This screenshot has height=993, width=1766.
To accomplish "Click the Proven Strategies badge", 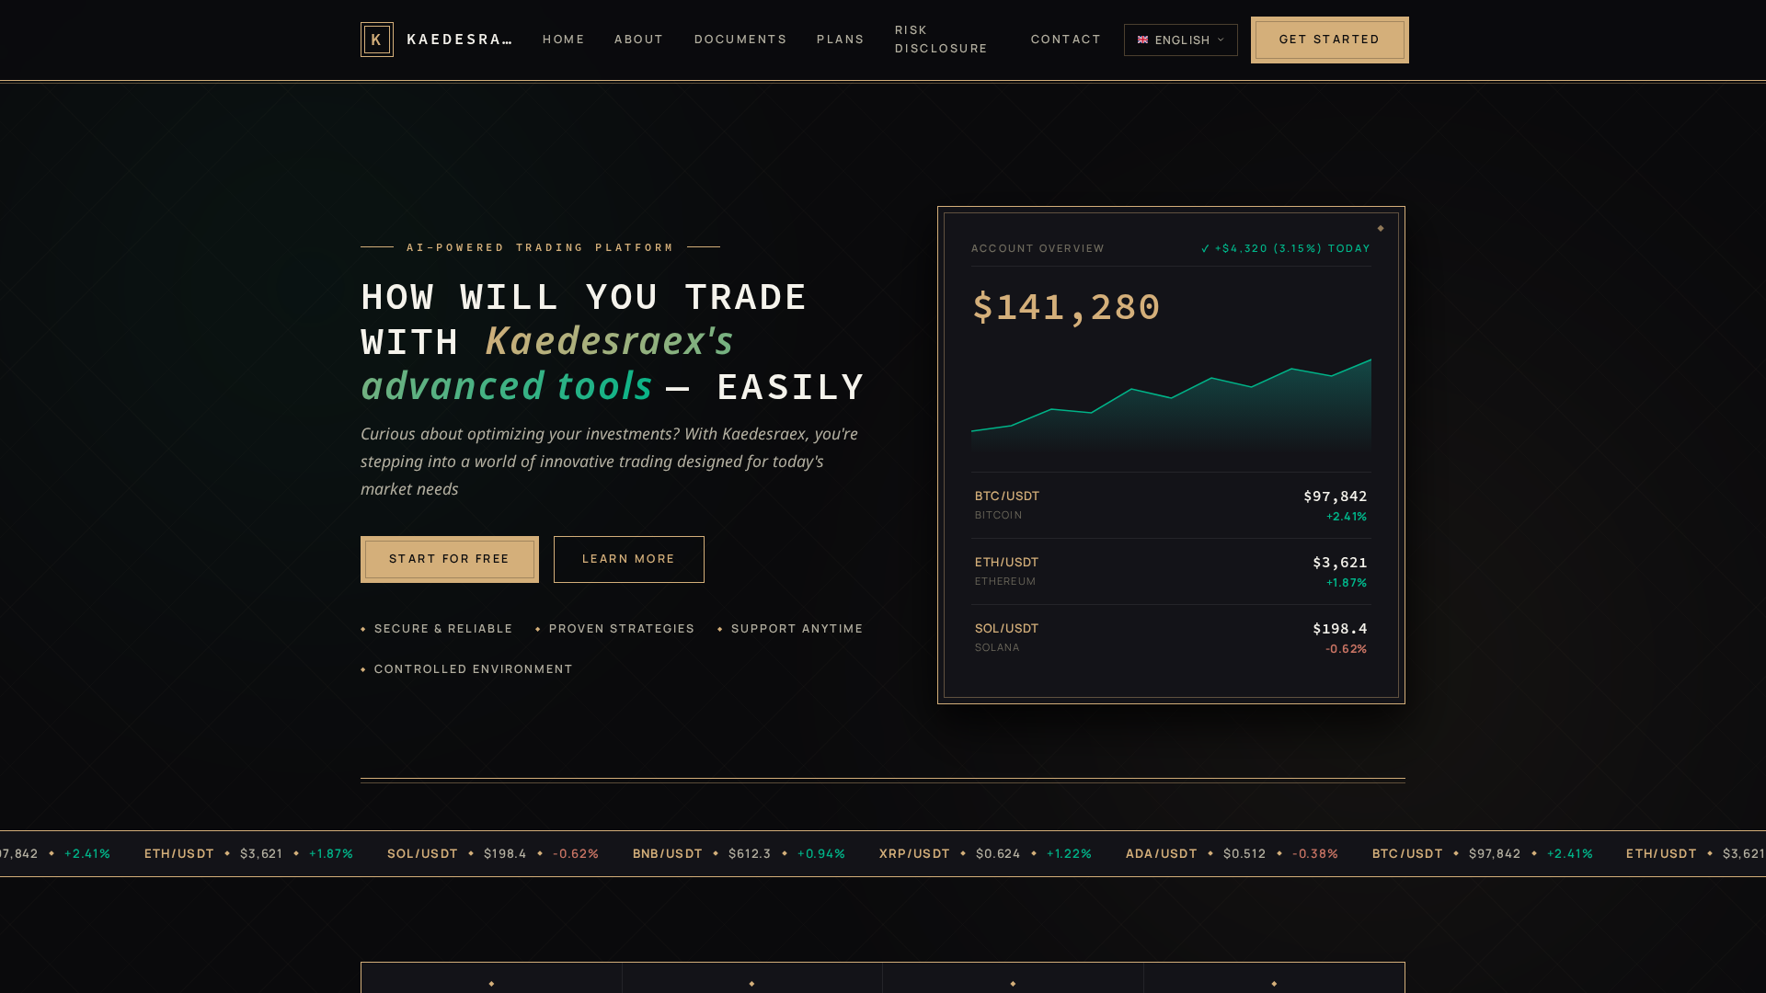I will pos(615,629).
